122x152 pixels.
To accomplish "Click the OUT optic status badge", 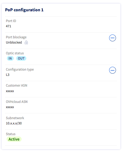I will coord(21,58).
